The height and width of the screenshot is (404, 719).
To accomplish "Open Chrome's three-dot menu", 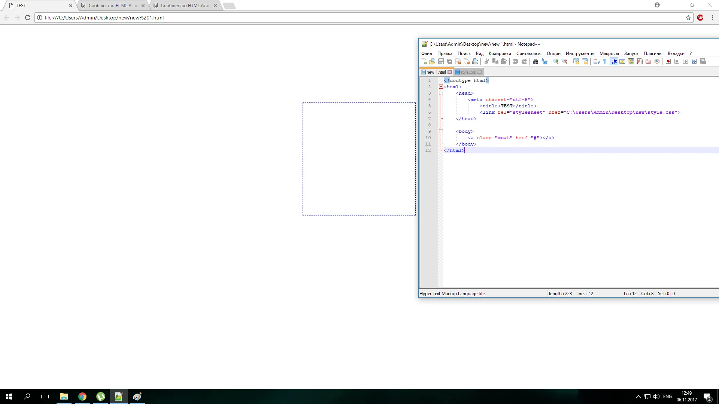I will click(712, 18).
